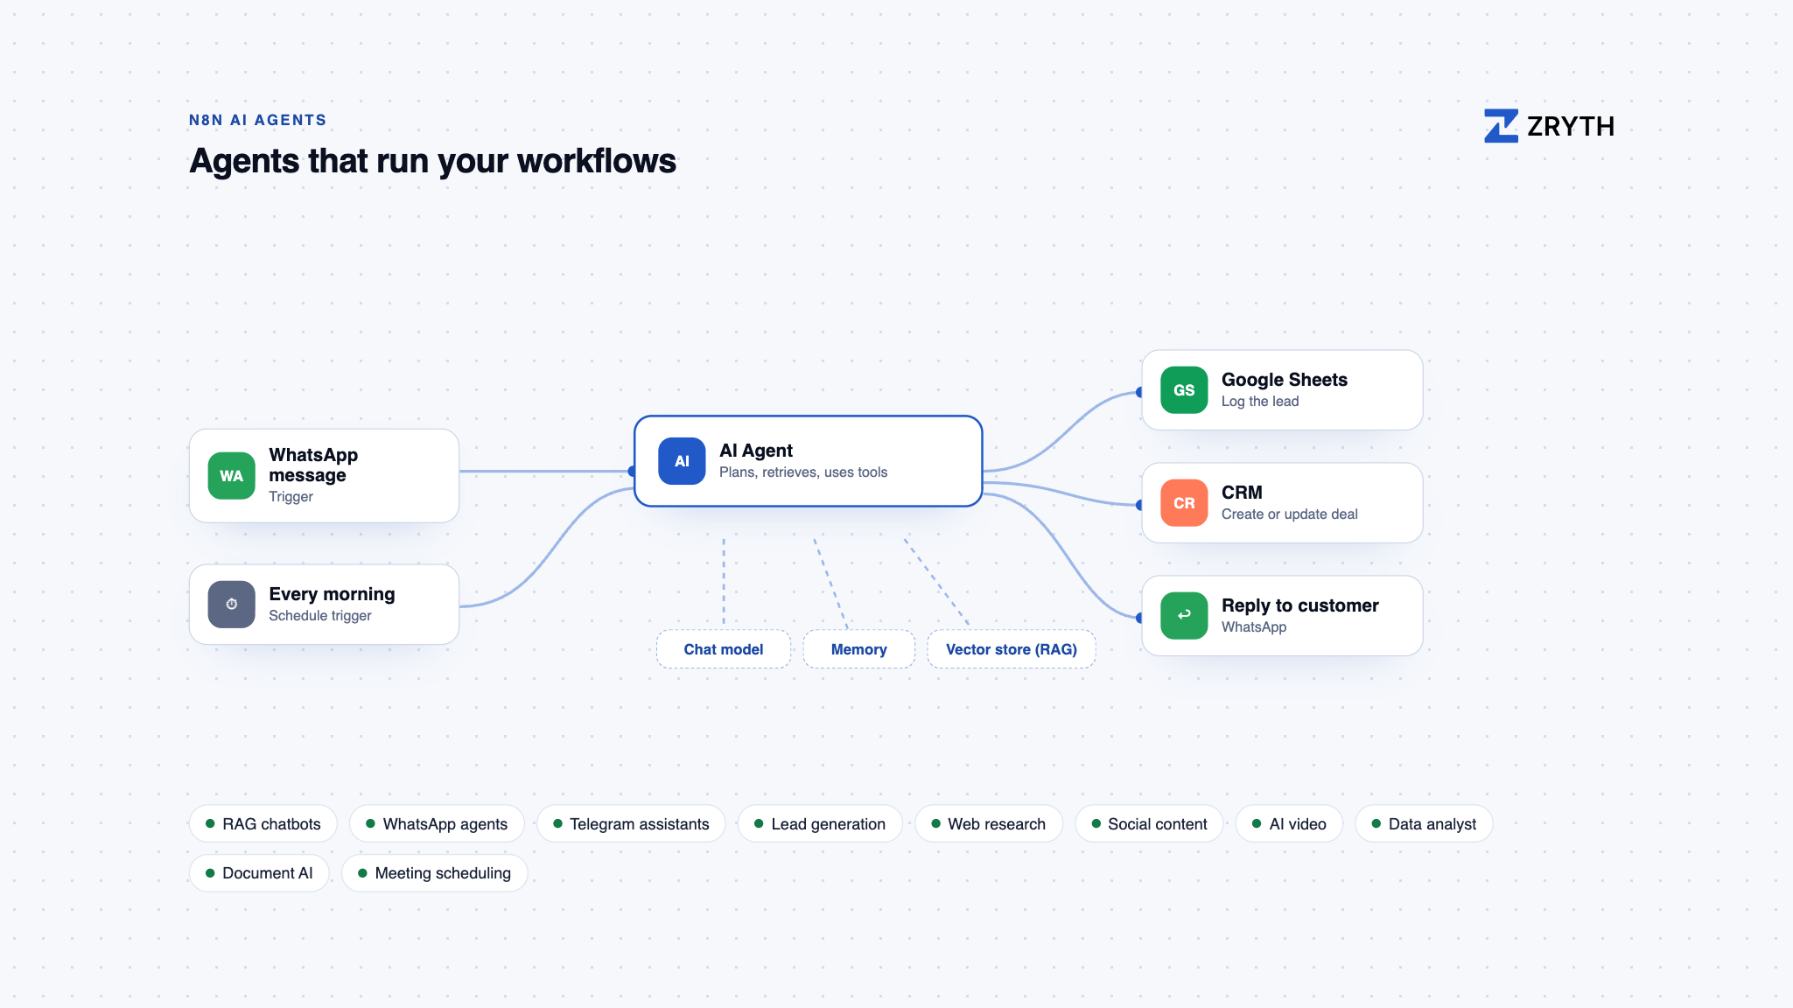Open the Lead generation tag
Viewport: 1793px width, 1008px height.
[820, 823]
